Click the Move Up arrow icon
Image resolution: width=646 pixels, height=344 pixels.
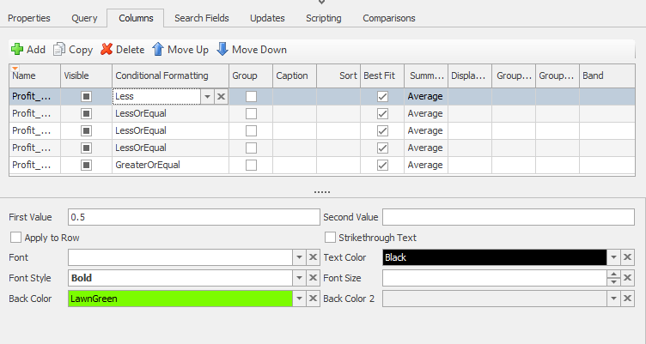coord(158,50)
